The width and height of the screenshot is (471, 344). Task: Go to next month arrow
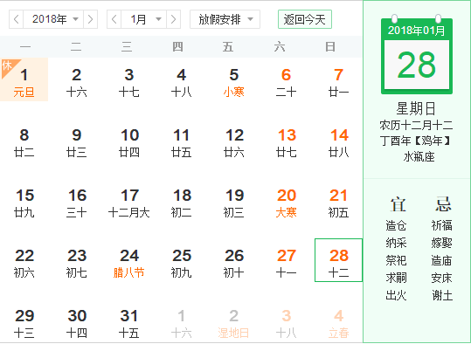tap(173, 19)
